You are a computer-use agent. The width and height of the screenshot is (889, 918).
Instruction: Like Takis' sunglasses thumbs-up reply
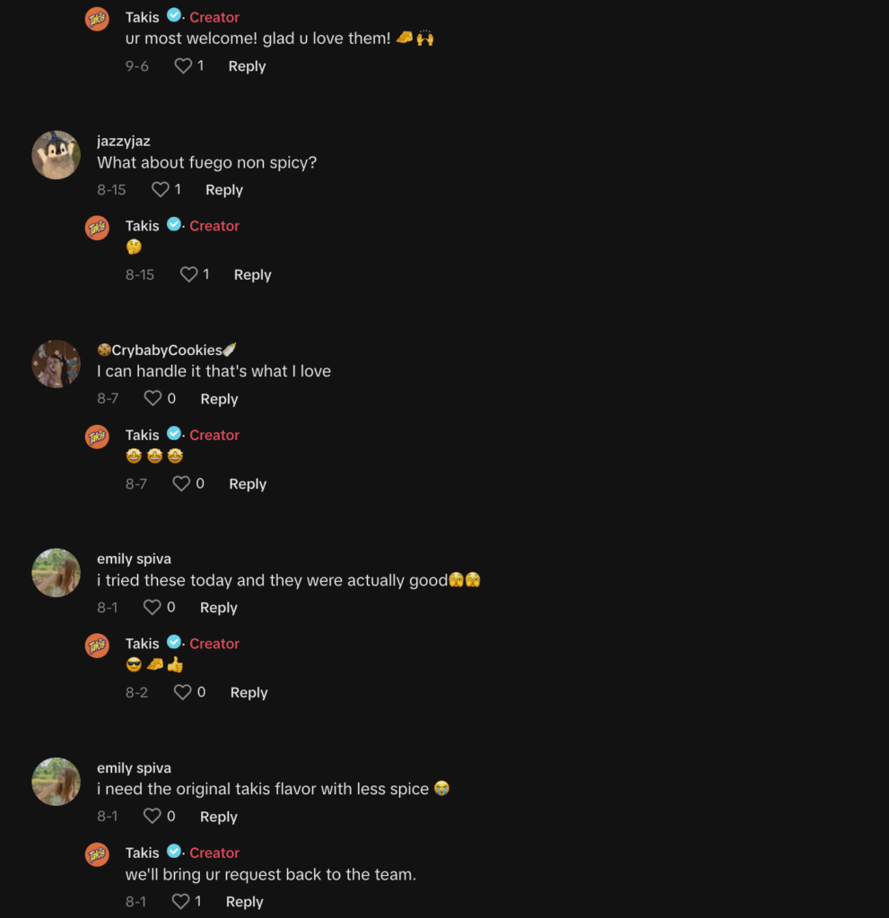point(182,692)
